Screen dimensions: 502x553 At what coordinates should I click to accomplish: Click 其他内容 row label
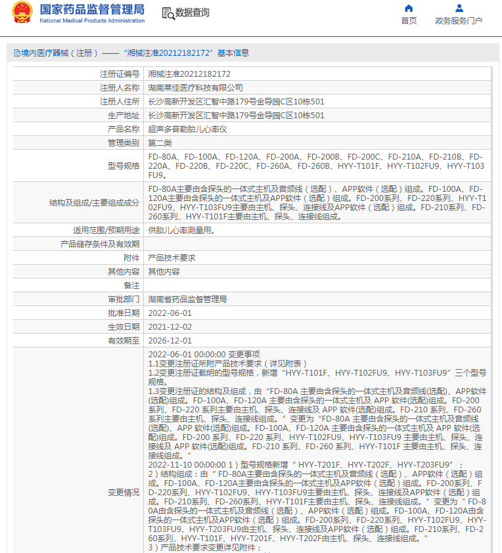tap(124, 271)
